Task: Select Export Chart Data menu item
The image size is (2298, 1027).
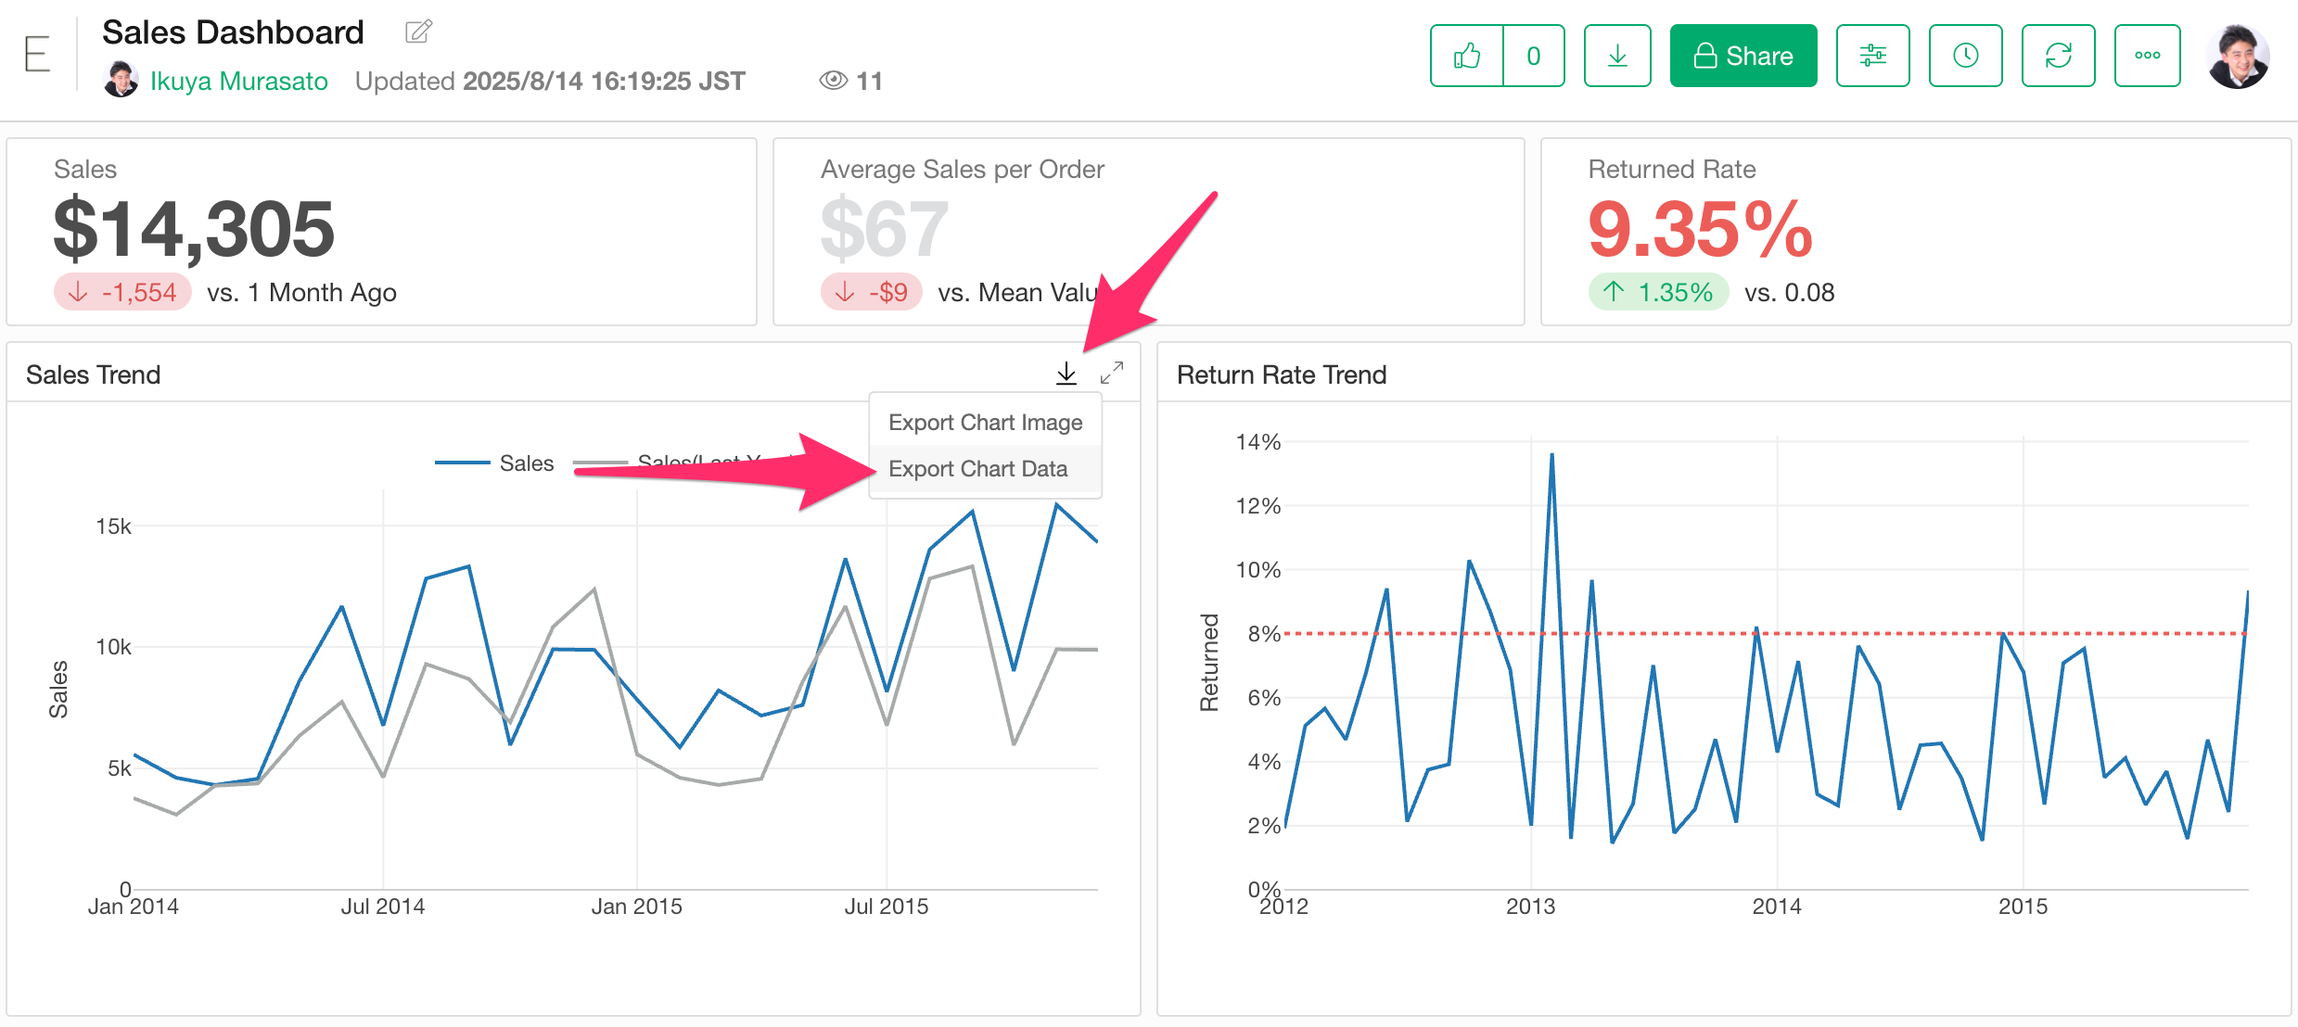Action: click(x=977, y=469)
